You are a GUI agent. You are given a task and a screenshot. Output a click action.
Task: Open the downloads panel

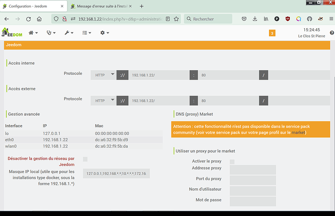tap(255, 19)
